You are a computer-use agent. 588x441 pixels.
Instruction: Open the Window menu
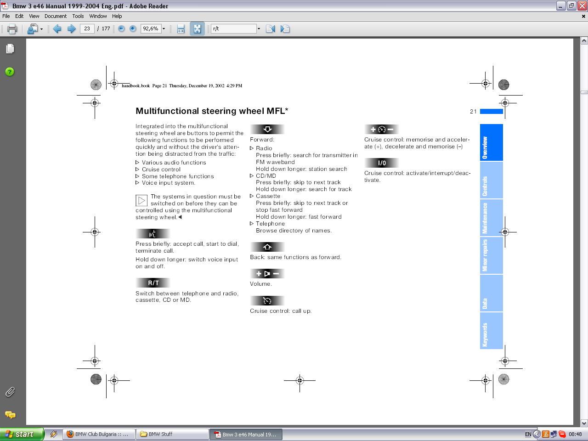[x=98, y=16]
